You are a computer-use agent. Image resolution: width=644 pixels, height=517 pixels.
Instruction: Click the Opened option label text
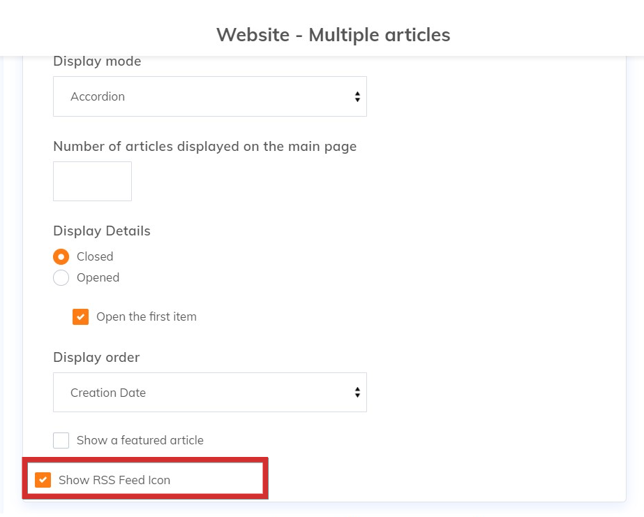coord(98,277)
